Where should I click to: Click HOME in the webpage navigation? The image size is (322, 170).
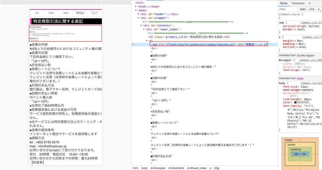tap(37, 13)
